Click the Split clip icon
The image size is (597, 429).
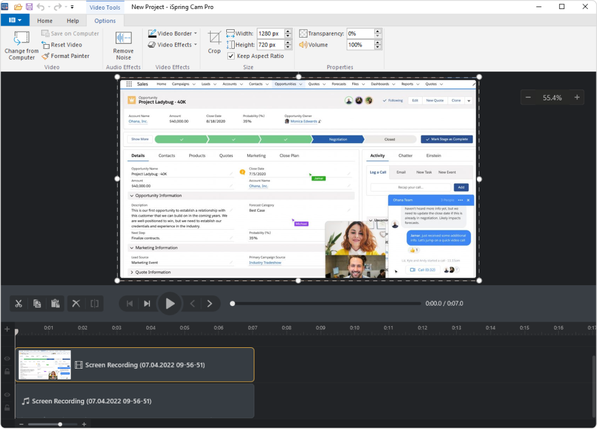click(x=94, y=303)
